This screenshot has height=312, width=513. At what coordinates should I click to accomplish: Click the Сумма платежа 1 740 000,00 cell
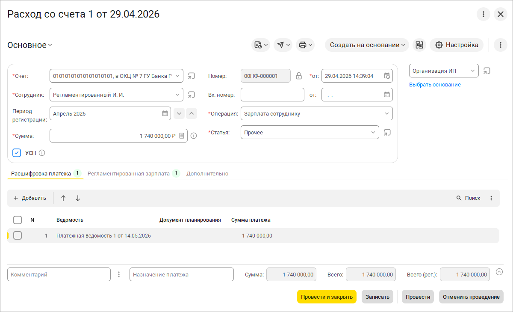coord(257,236)
